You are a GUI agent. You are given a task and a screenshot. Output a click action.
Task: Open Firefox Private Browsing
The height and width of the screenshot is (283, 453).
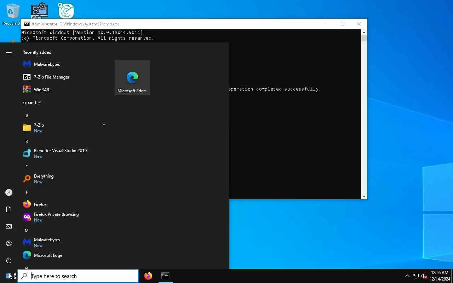pyautogui.click(x=64, y=217)
